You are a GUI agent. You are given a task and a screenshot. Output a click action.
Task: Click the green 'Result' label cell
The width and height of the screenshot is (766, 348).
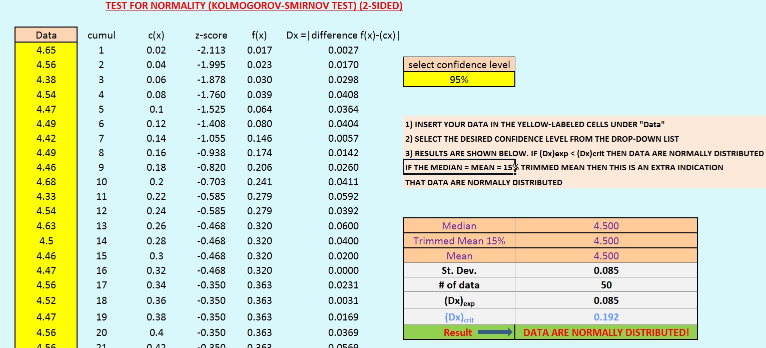pyautogui.click(x=459, y=332)
